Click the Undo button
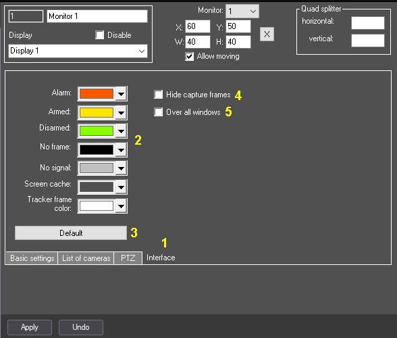The image size is (397, 338). (x=81, y=327)
